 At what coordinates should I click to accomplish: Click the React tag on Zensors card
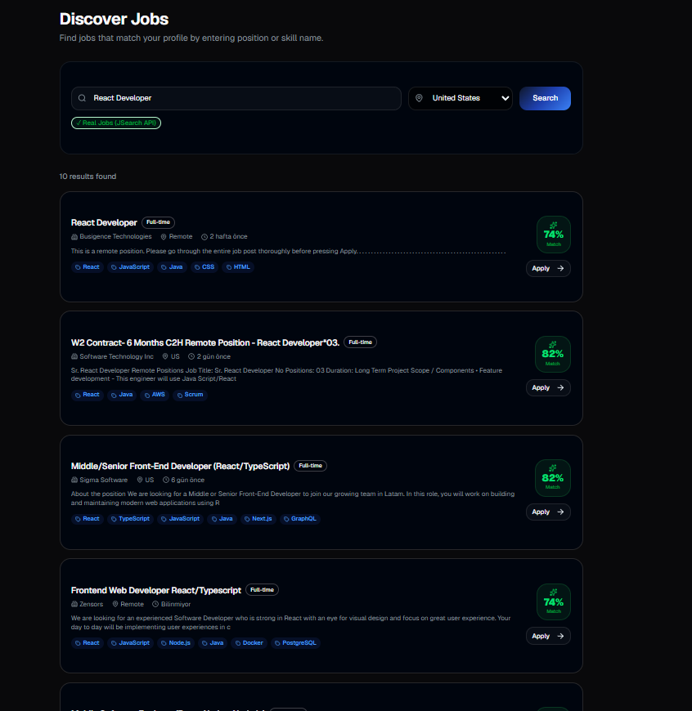coord(88,643)
